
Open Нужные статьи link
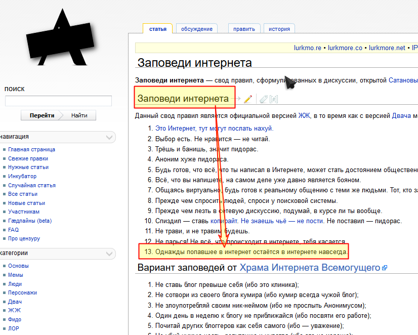point(28,167)
